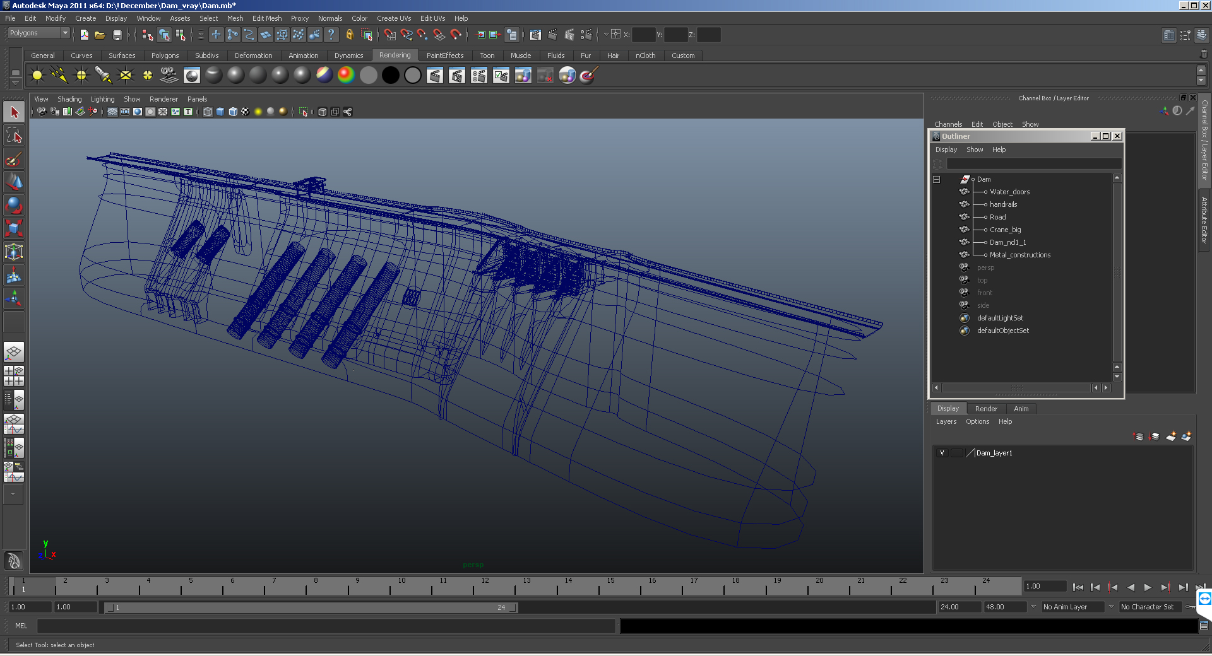Open viewport Shading menu
Screen dimensions: 1212x656
(x=69, y=99)
